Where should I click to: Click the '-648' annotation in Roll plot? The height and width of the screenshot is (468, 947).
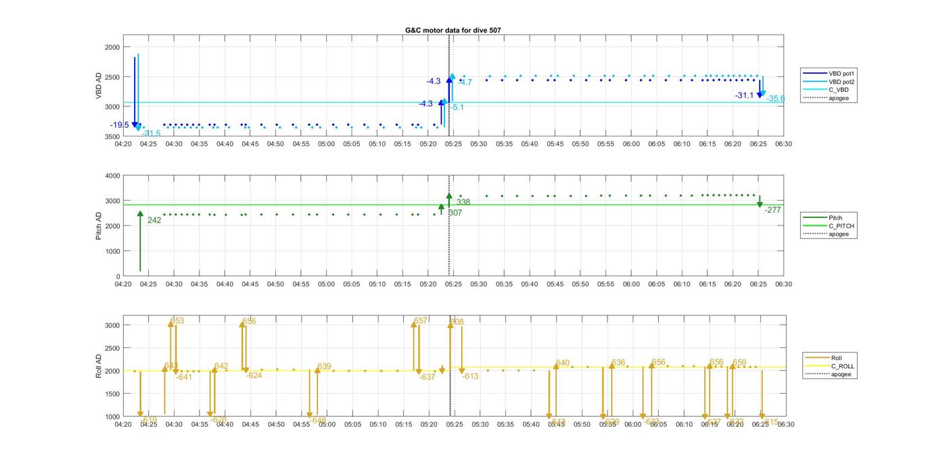pyautogui.click(x=318, y=421)
